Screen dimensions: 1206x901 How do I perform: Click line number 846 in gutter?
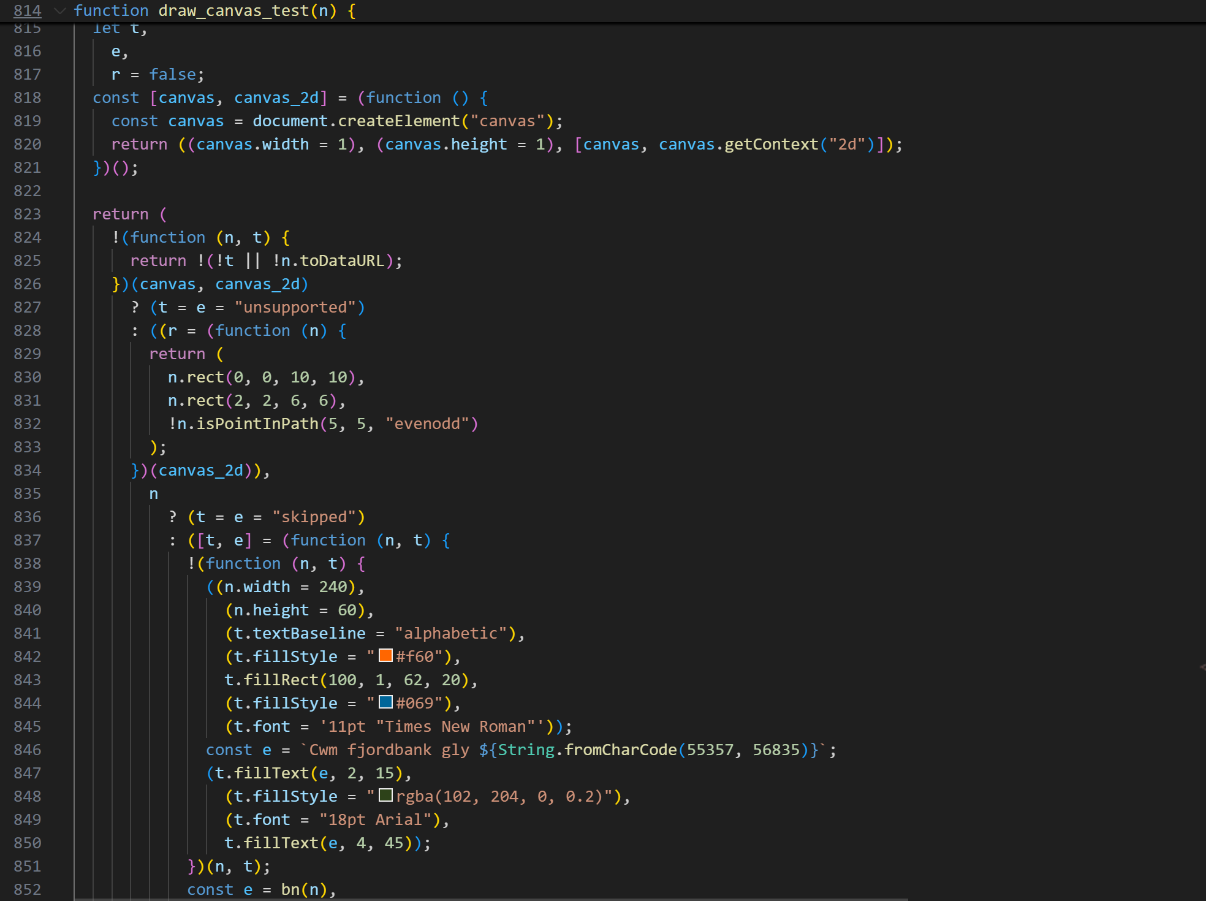pos(28,750)
